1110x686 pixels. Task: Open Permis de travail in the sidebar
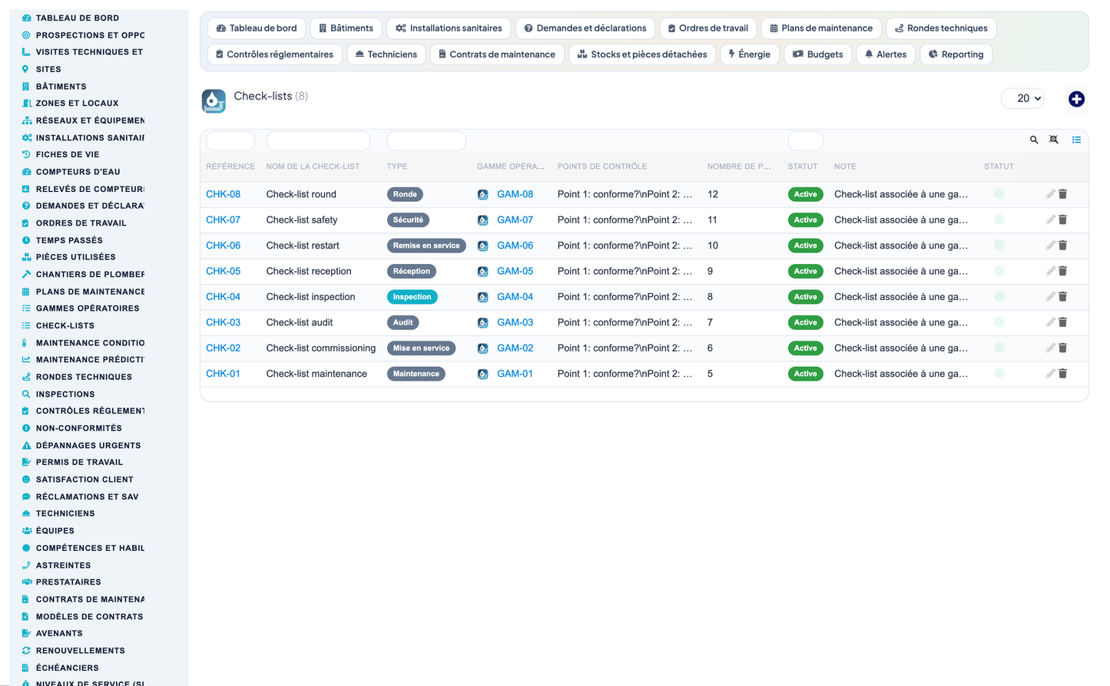tap(79, 462)
